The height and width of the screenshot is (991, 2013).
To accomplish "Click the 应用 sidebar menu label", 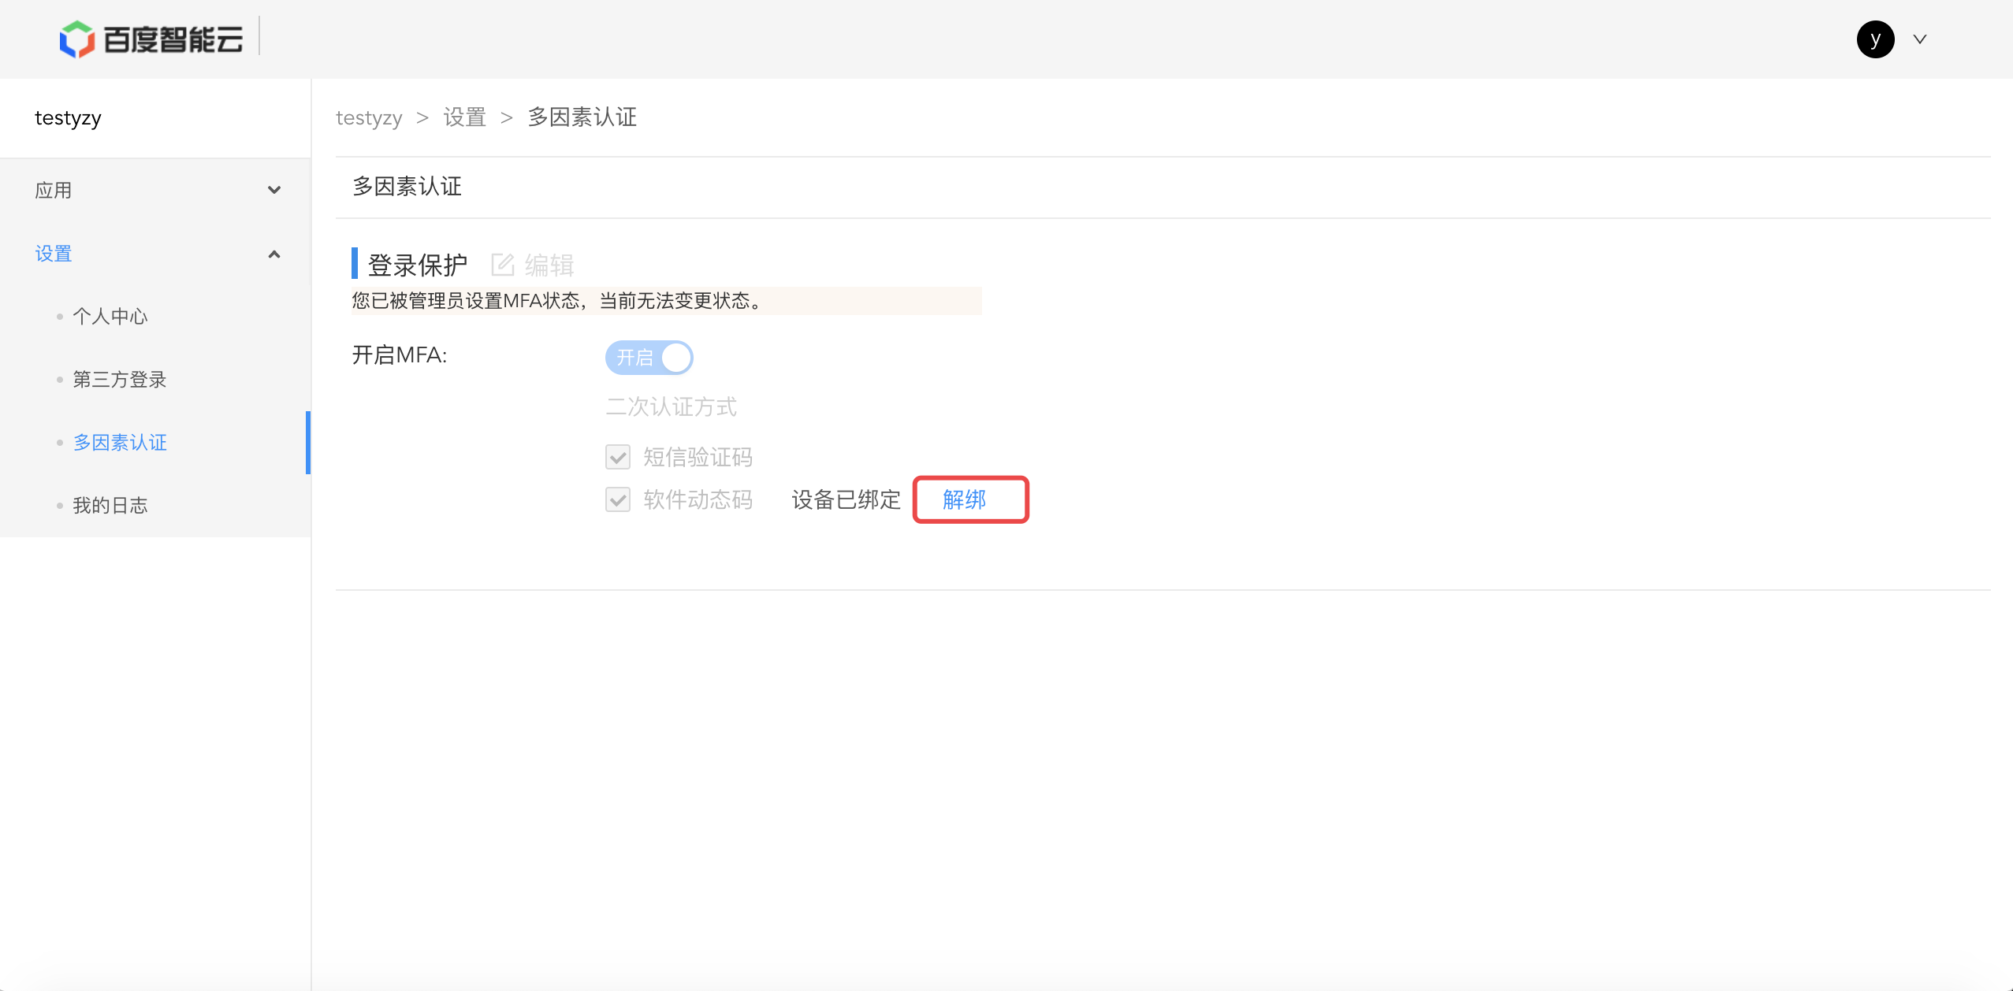I will (54, 191).
